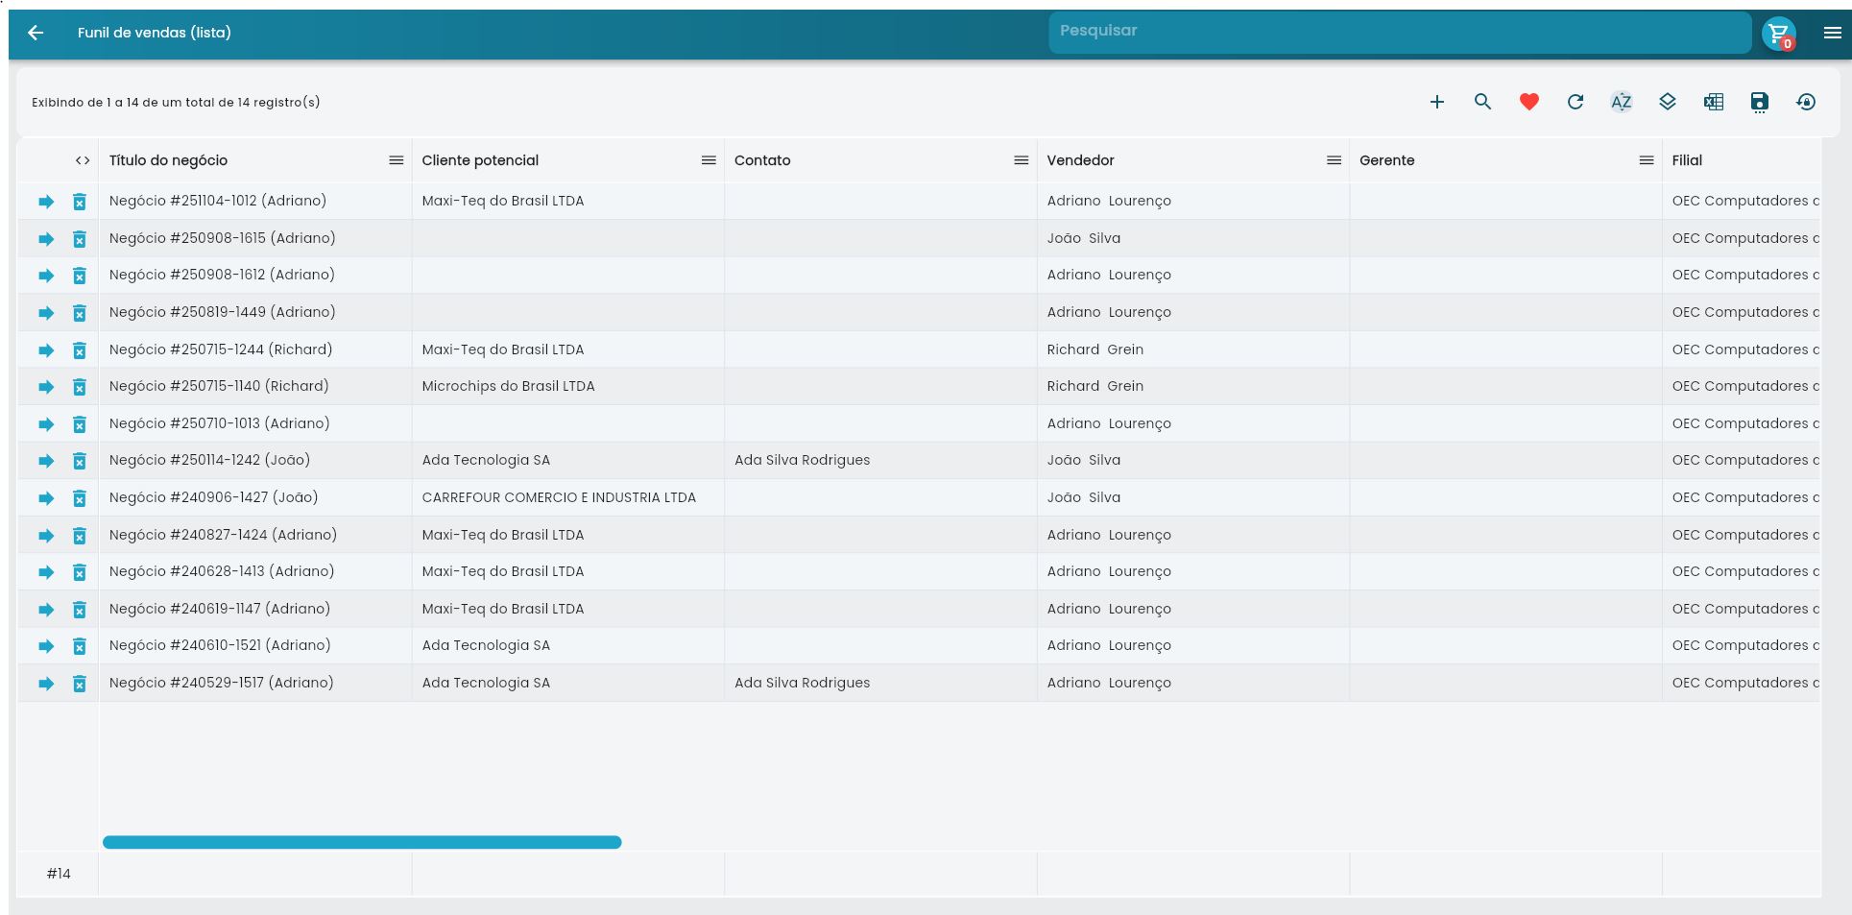Viewport: 1852px width, 915px height.
Task: Go back using the left arrow button
Action: click(36, 32)
